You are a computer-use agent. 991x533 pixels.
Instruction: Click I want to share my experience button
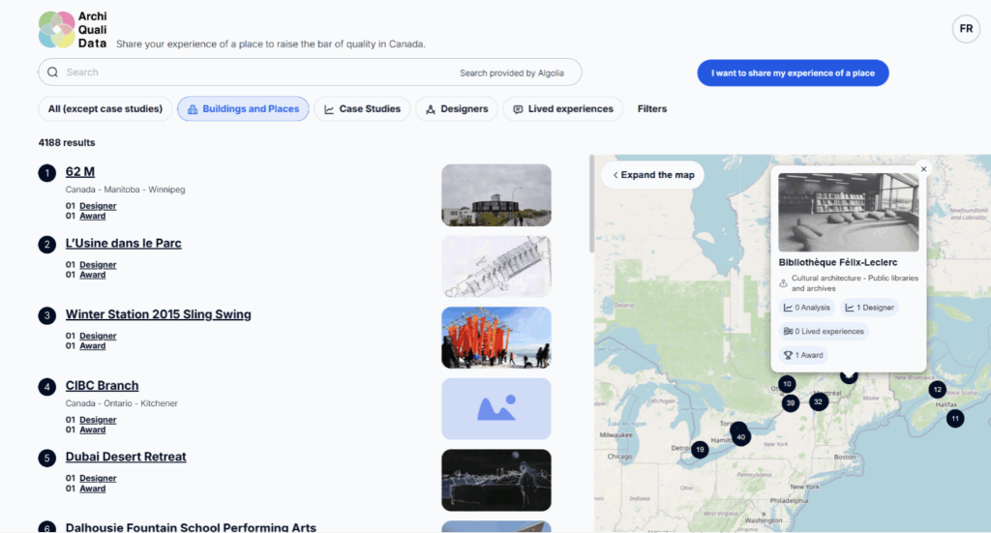click(793, 74)
